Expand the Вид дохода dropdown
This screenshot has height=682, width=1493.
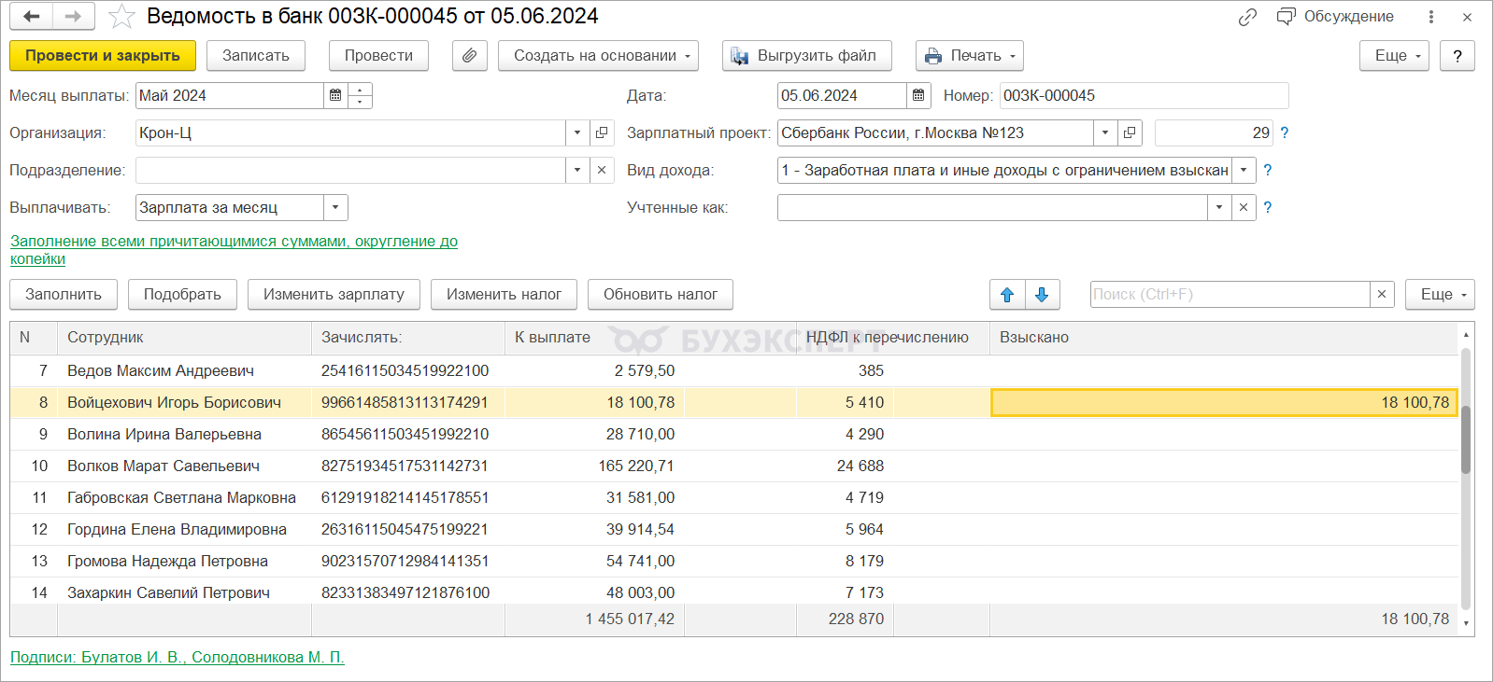click(x=1244, y=170)
